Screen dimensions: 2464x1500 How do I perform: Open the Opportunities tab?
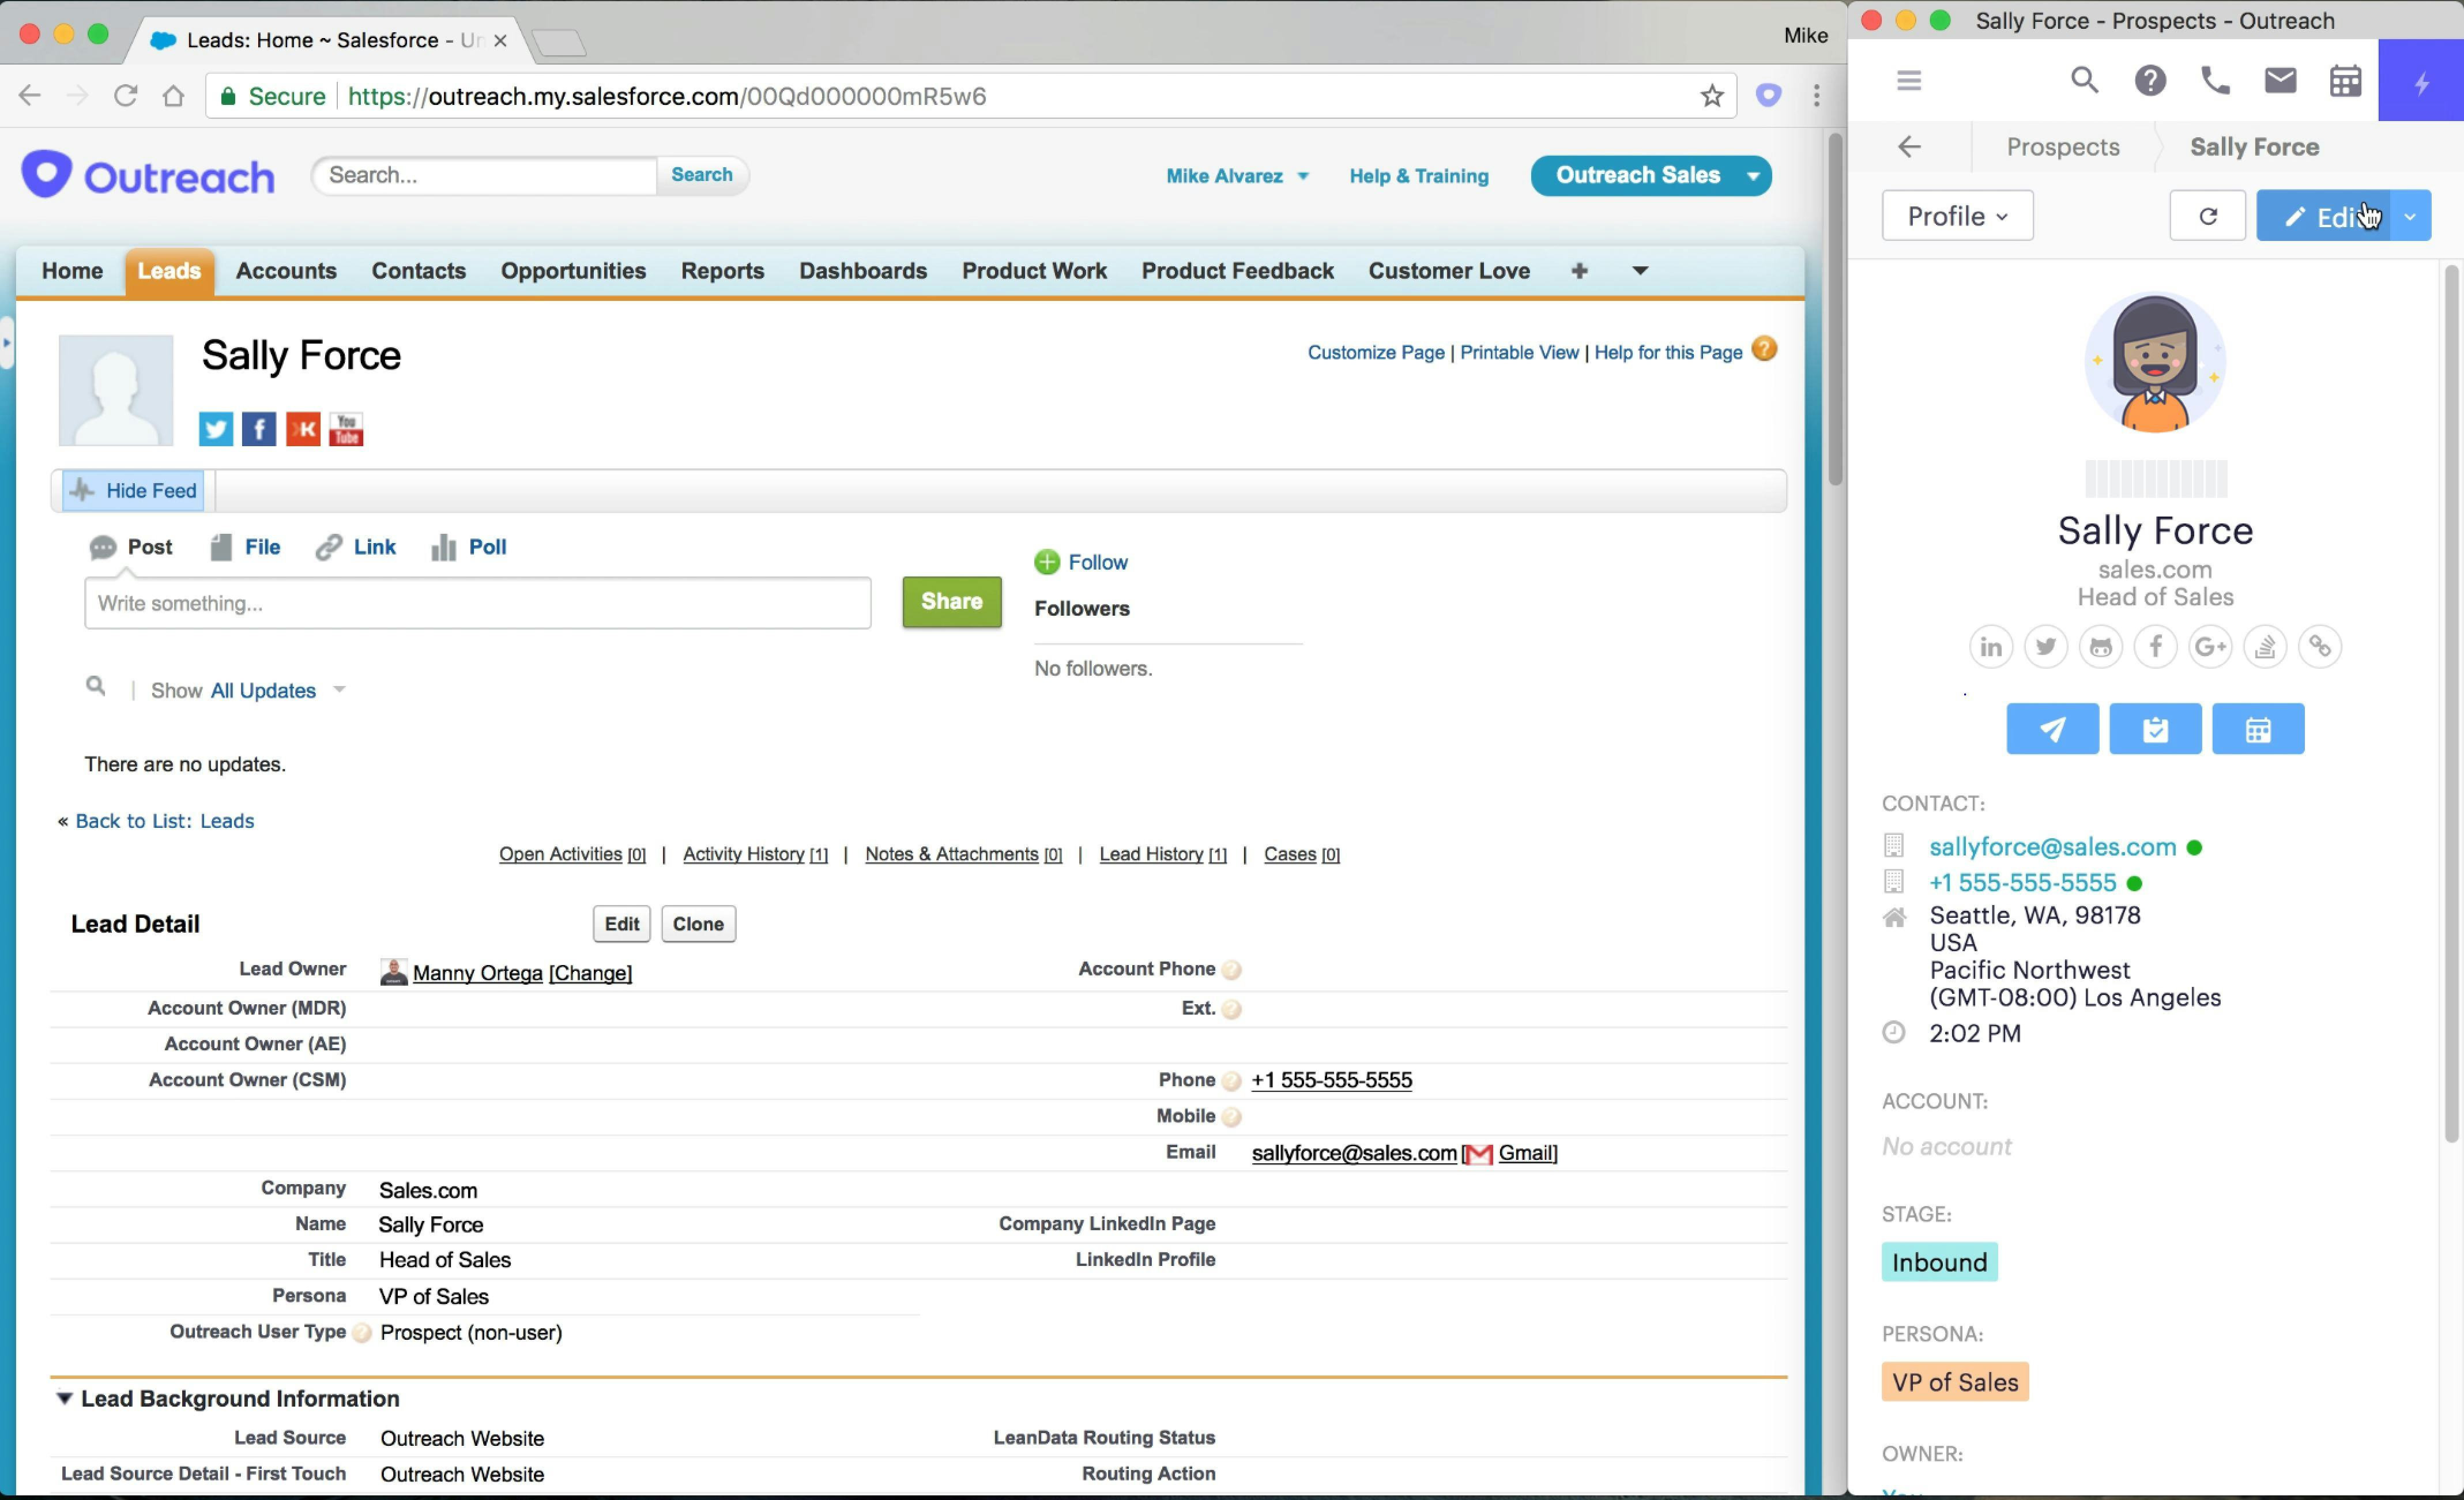573,271
